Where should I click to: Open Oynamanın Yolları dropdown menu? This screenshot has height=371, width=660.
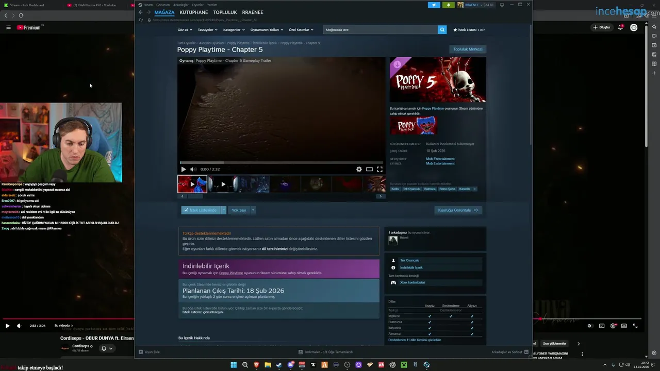click(266, 30)
